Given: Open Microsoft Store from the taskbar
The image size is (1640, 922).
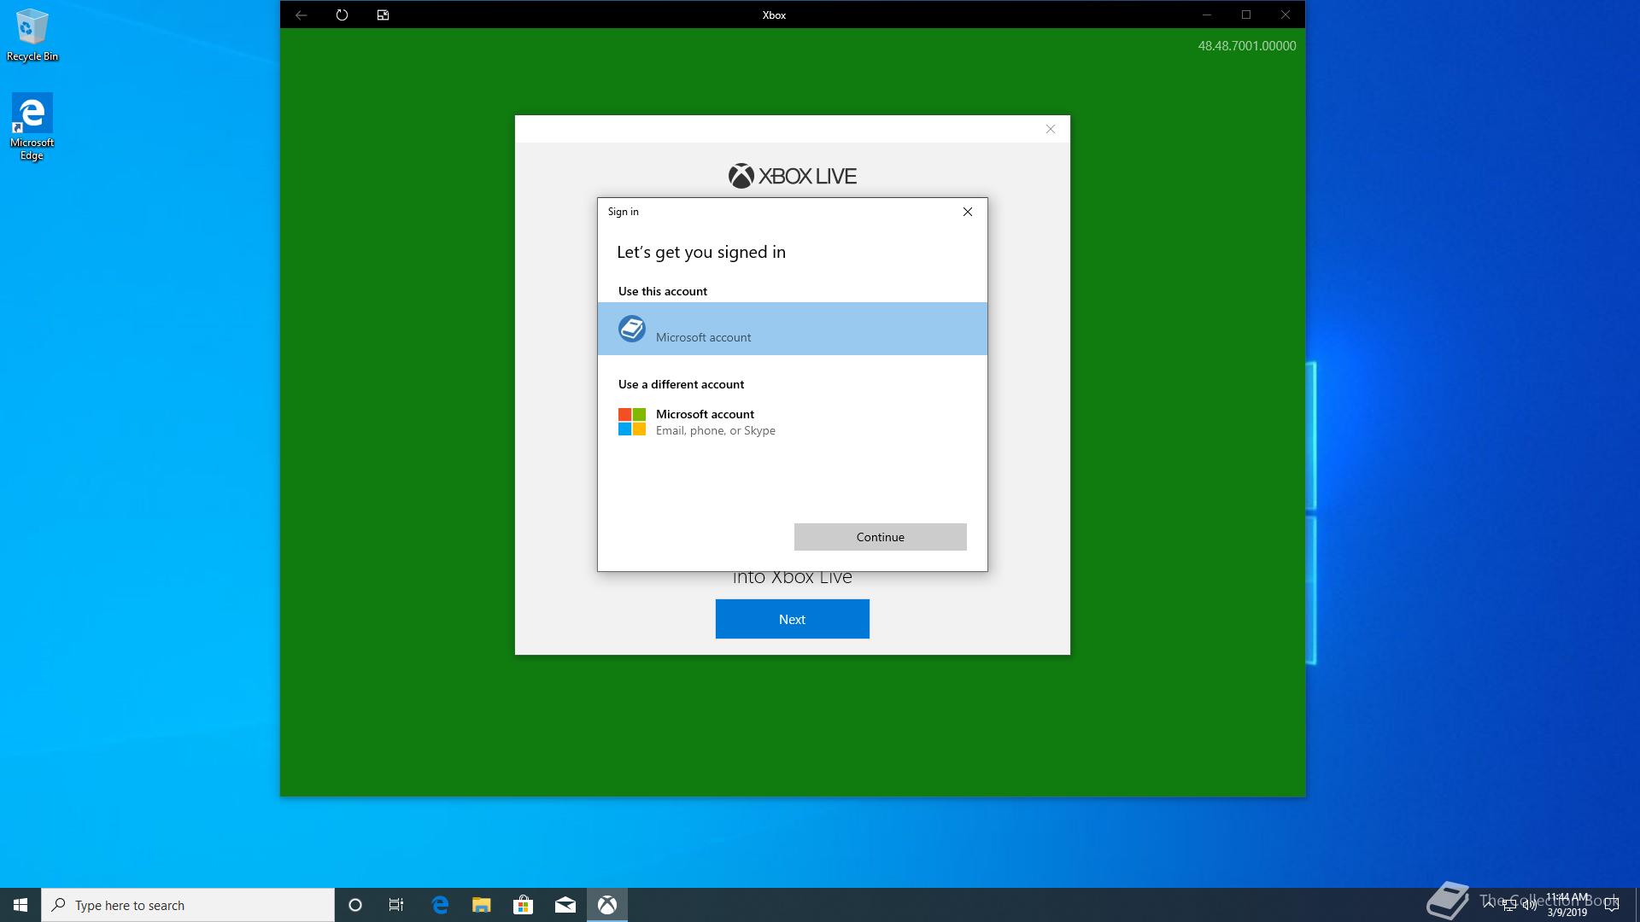Looking at the screenshot, I should pos(523,905).
